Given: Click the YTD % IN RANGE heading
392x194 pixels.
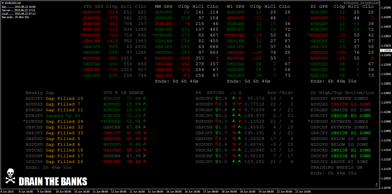Looking at the screenshot, I should [123, 93].
